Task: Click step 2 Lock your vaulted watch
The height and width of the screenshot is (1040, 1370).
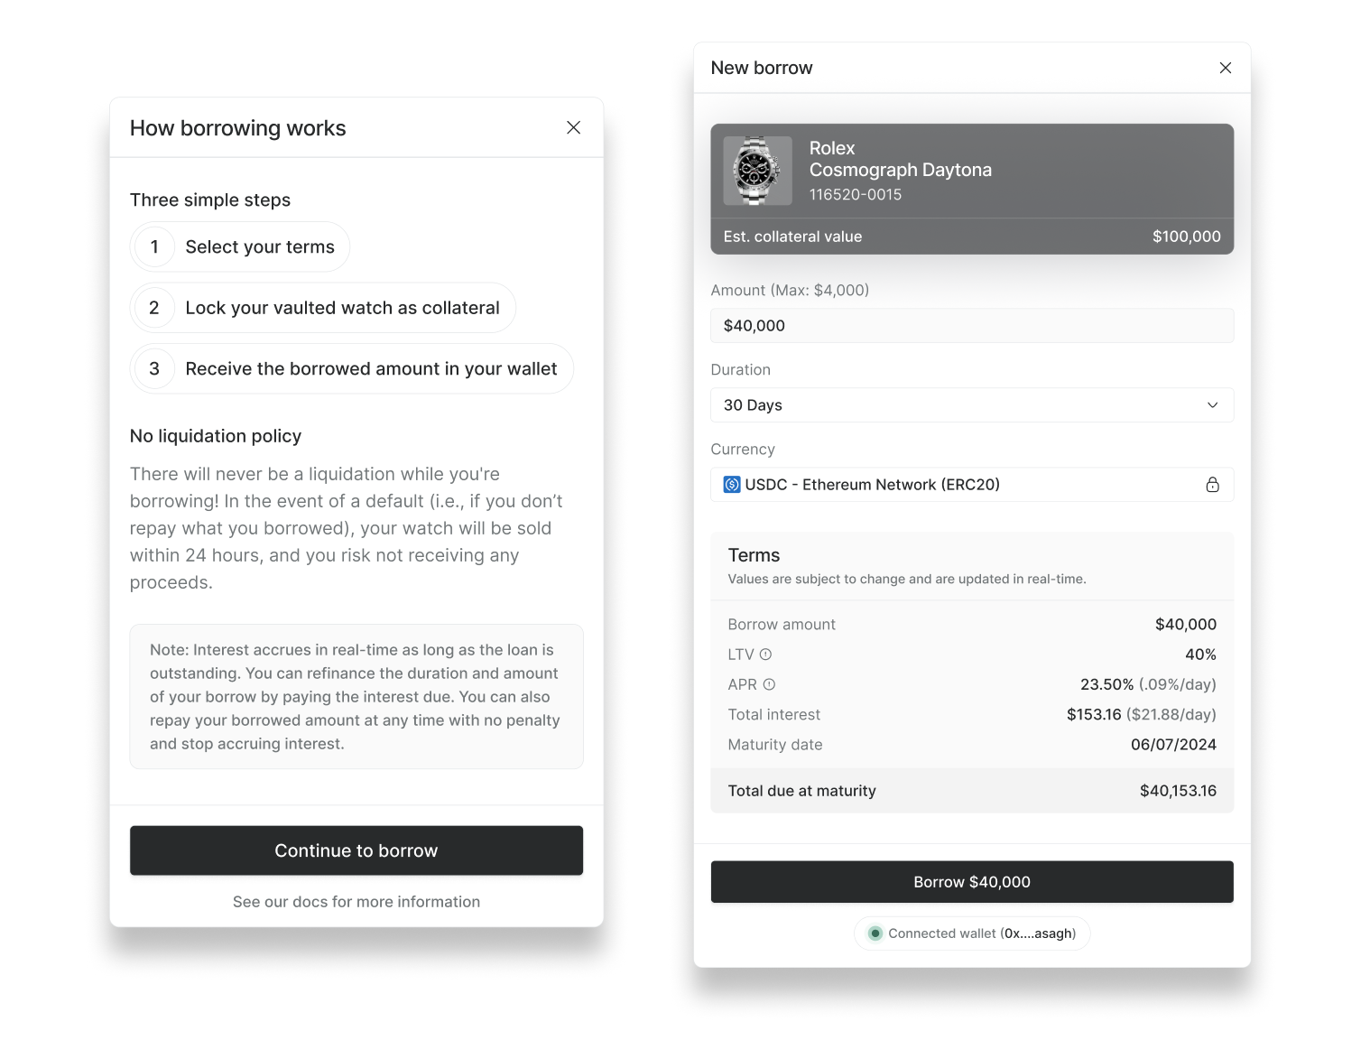Action: 323,308
